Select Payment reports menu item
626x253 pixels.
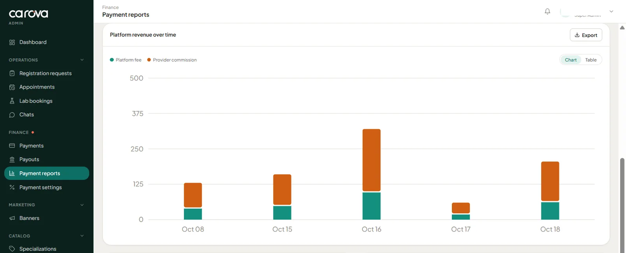(x=47, y=173)
